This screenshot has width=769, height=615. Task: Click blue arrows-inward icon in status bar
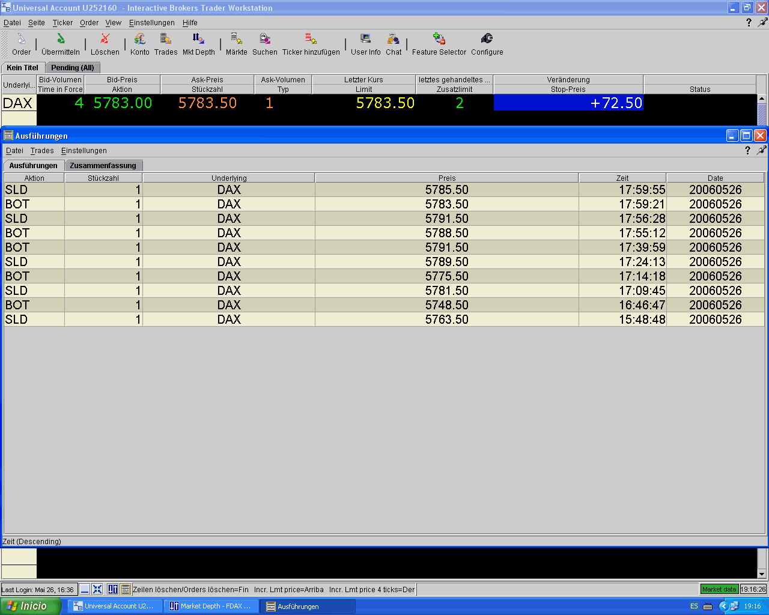pos(97,589)
